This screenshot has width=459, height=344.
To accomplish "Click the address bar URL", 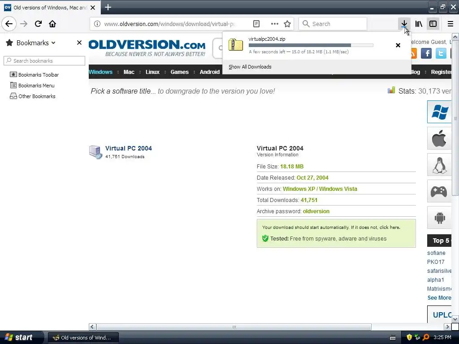I will [169, 24].
